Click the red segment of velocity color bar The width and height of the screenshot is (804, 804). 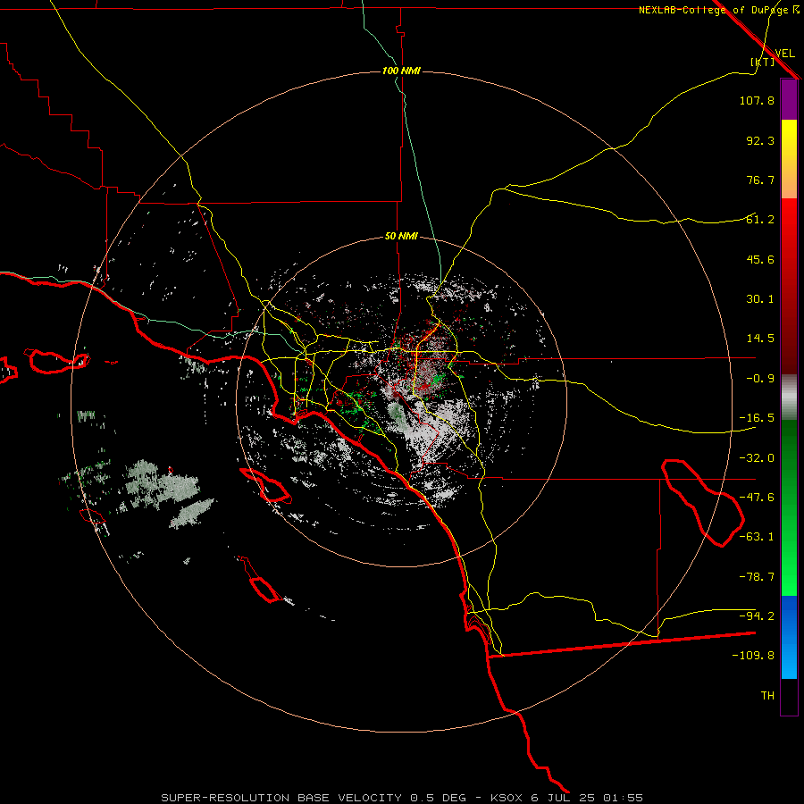click(789, 286)
